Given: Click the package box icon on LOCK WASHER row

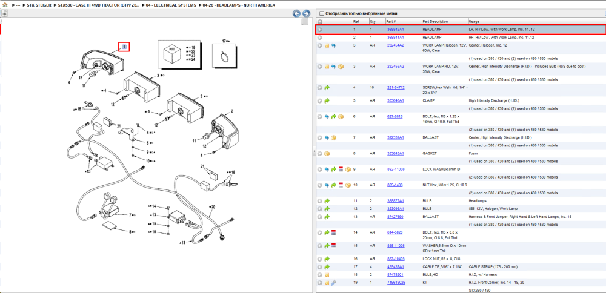Looking at the screenshot, I should click(348, 170).
